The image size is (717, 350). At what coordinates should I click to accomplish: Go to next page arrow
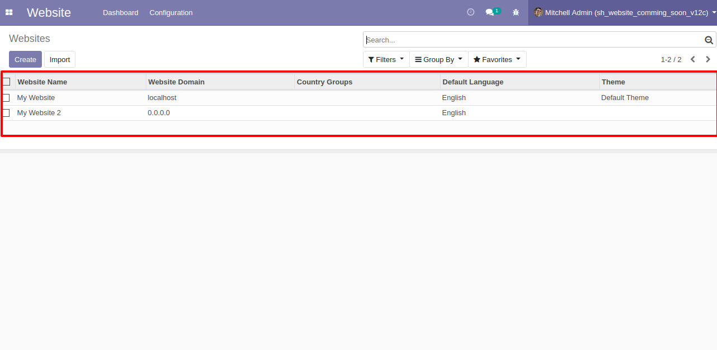tap(708, 59)
